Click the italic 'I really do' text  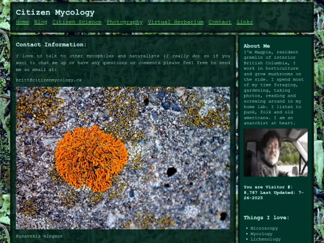[x=182, y=56]
